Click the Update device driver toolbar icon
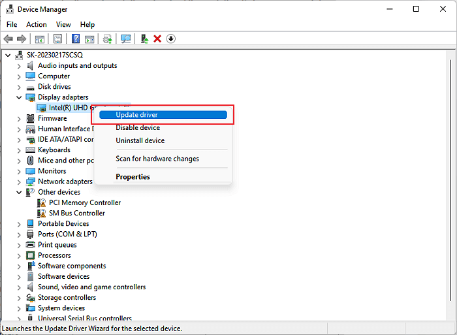The height and width of the screenshot is (335, 457). [108, 39]
